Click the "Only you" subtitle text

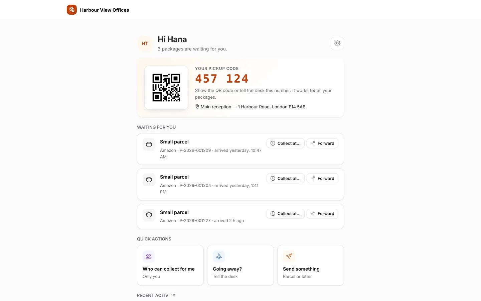coord(151,277)
